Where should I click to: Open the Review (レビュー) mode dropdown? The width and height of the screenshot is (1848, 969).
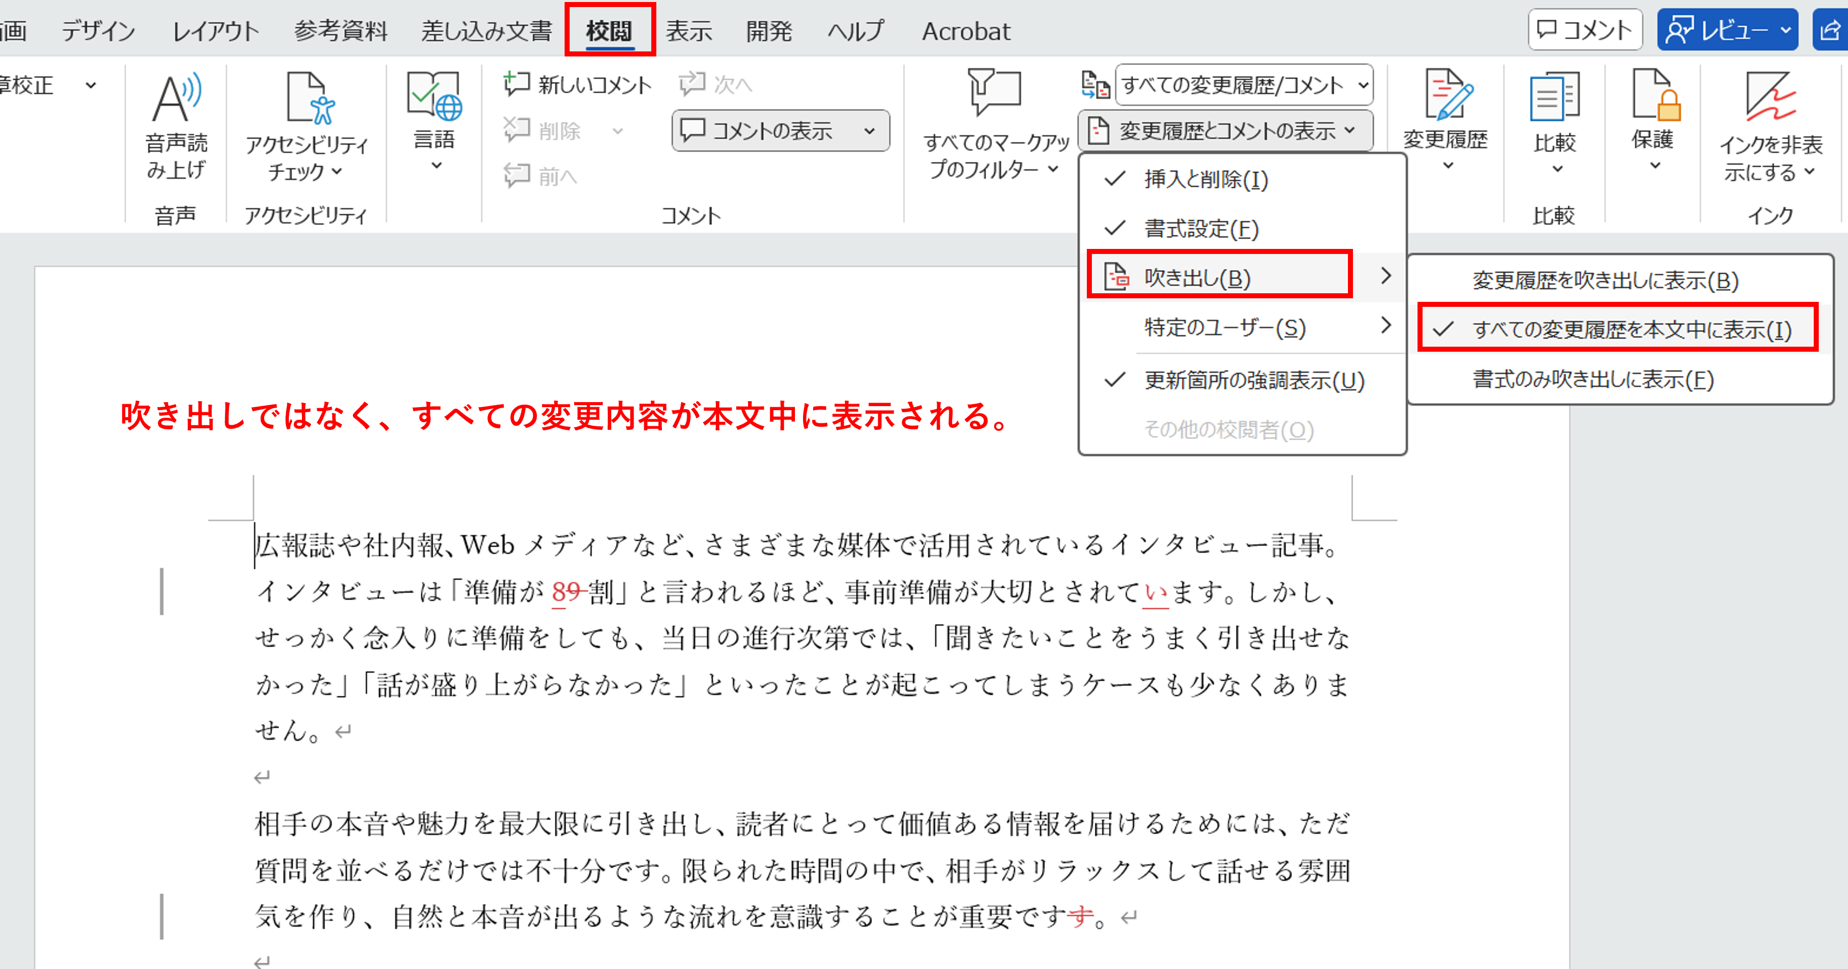point(1728,30)
